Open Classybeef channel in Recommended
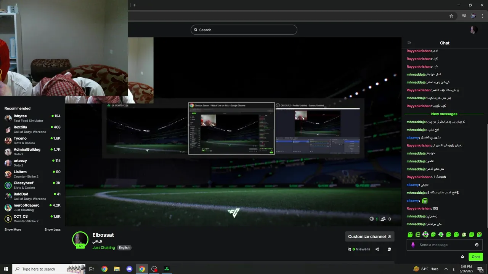This screenshot has height=274, width=488. click(32, 185)
